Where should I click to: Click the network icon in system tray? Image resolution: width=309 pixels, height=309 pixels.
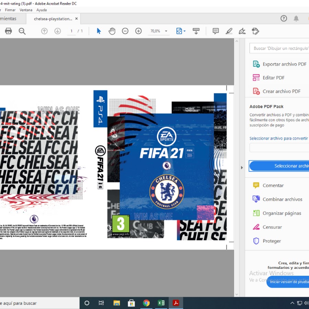click(299, 303)
